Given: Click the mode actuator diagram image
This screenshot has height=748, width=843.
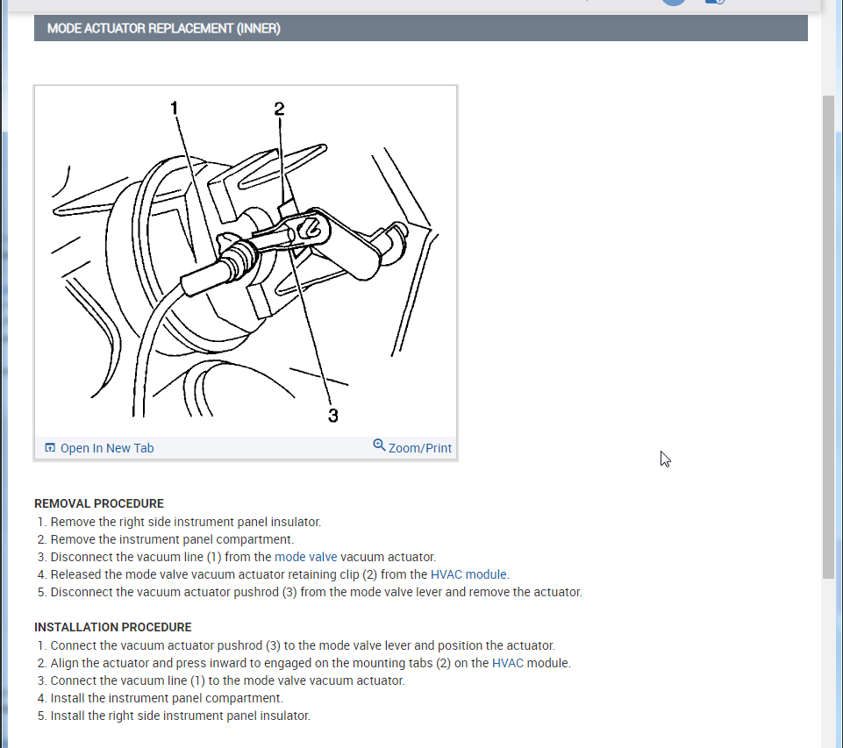Looking at the screenshot, I should [246, 261].
